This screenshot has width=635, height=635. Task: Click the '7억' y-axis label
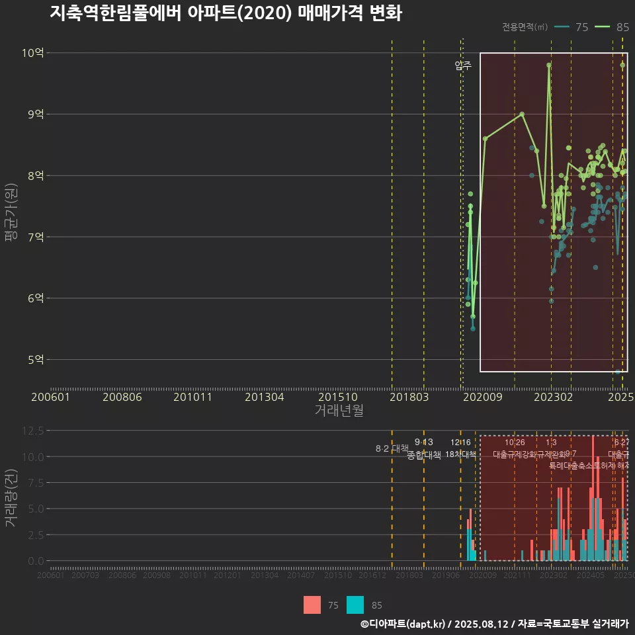(36, 237)
